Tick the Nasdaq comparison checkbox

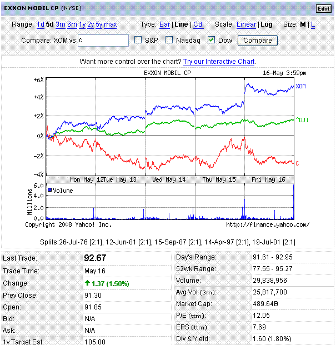click(170, 40)
